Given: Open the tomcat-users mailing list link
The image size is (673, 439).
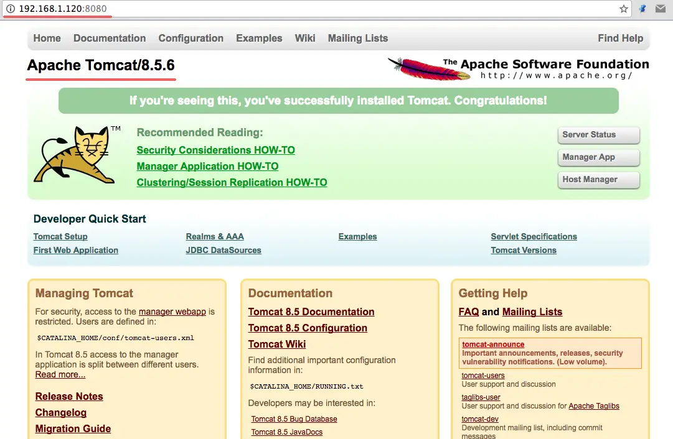Looking at the screenshot, I should [483, 376].
